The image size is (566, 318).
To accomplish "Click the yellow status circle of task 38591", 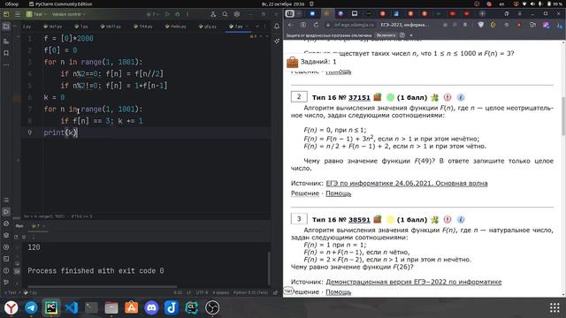I will 390,220.
